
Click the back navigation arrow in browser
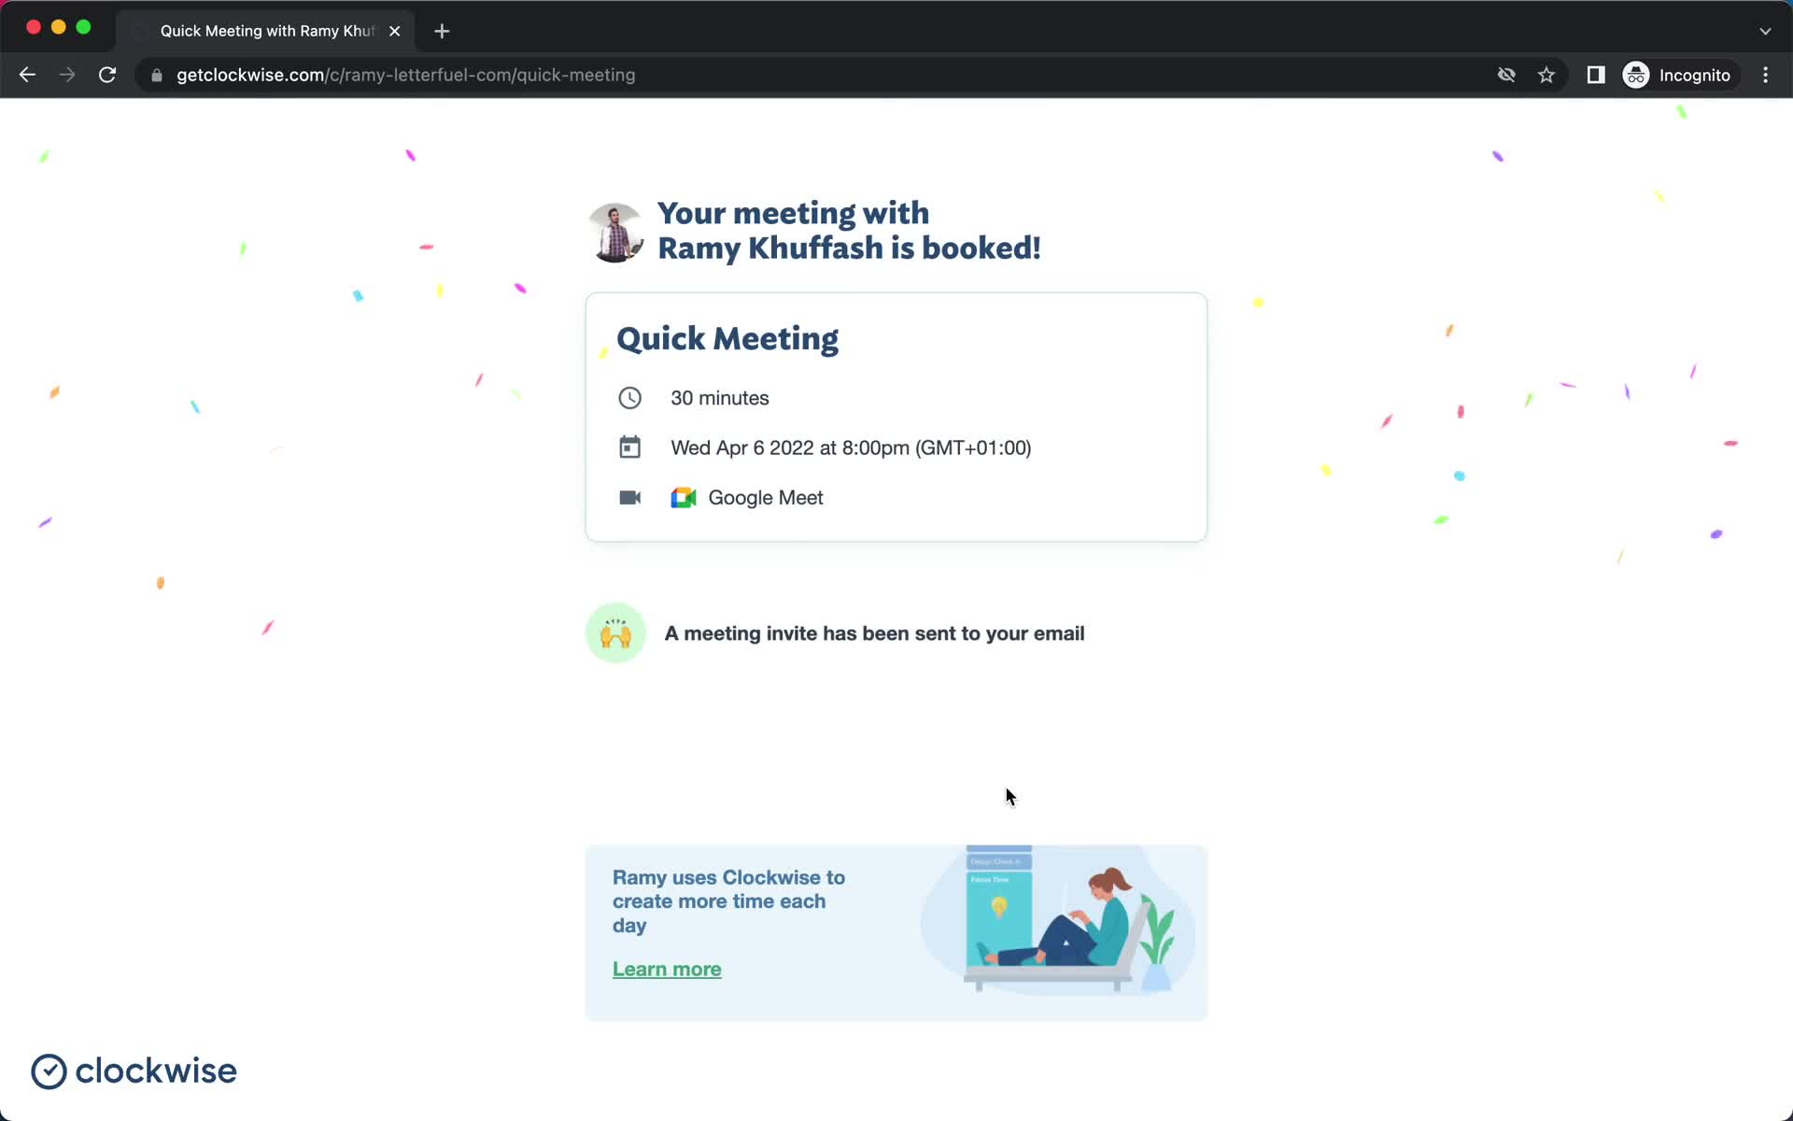26,75
